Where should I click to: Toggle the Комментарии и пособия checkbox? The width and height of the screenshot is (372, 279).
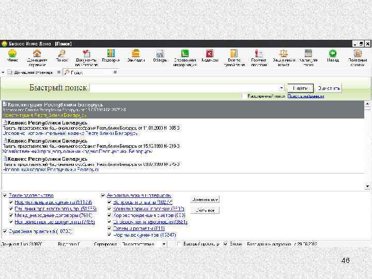point(110,209)
